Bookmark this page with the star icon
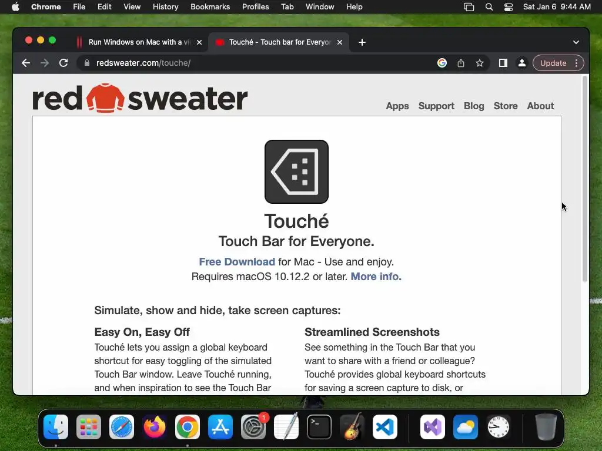Viewport: 602px width, 451px height. [480, 63]
